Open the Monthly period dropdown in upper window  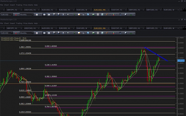pos(32,15)
